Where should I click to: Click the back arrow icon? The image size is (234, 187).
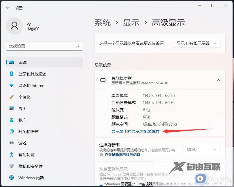(x=8, y=8)
